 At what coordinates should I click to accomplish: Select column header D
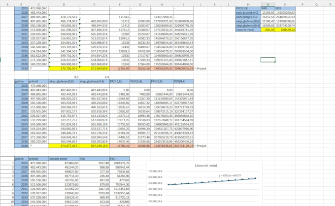click(x=64, y=4)
